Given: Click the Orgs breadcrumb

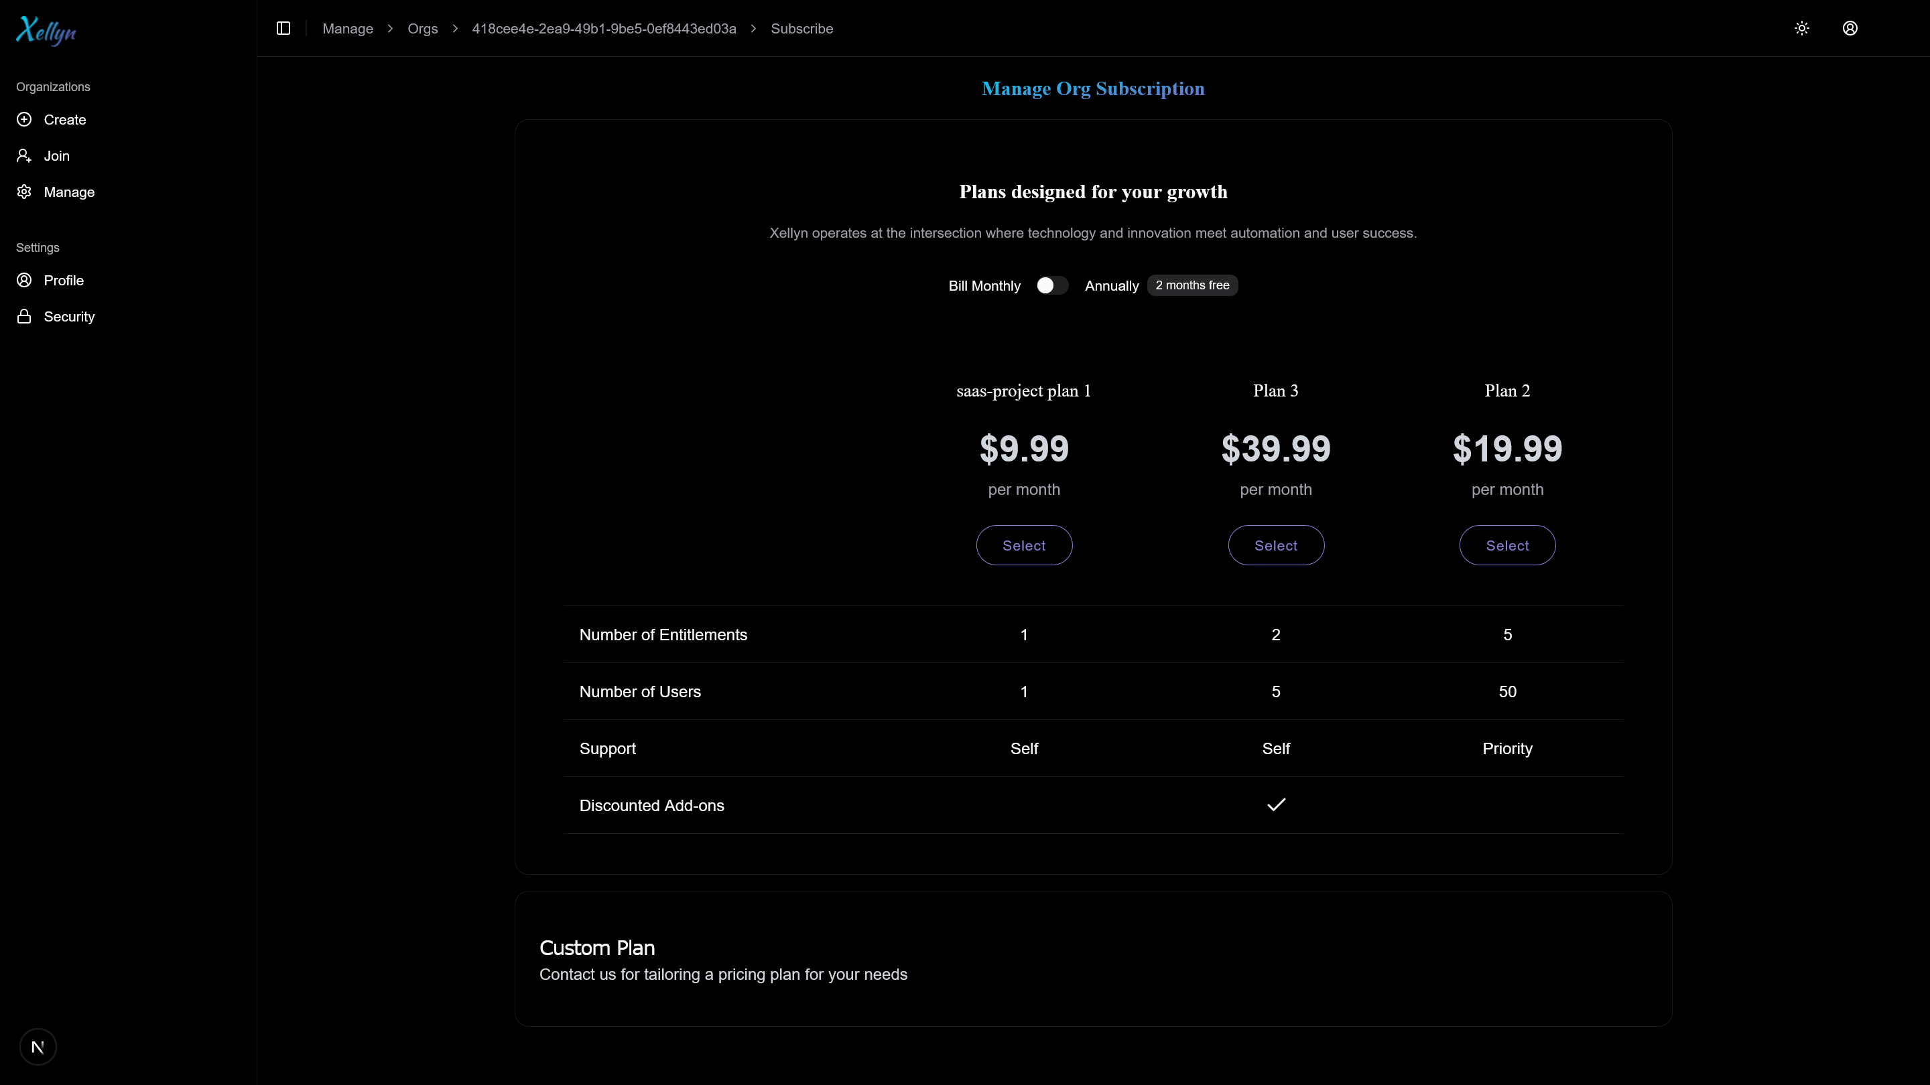Looking at the screenshot, I should tap(423, 28).
